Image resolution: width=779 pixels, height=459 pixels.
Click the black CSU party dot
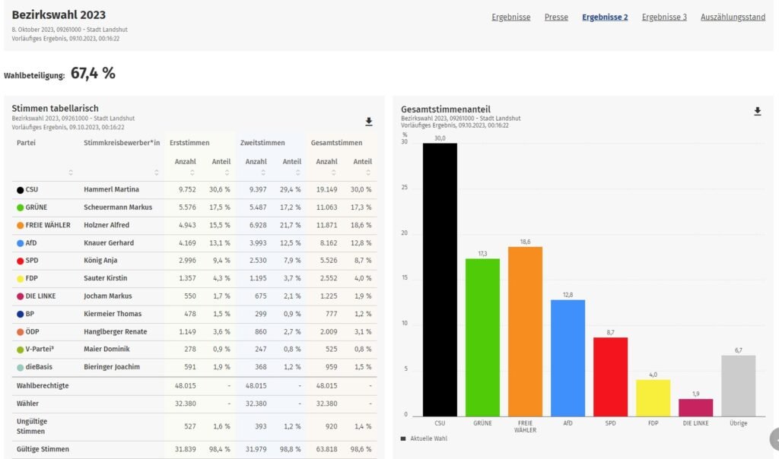click(x=21, y=190)
